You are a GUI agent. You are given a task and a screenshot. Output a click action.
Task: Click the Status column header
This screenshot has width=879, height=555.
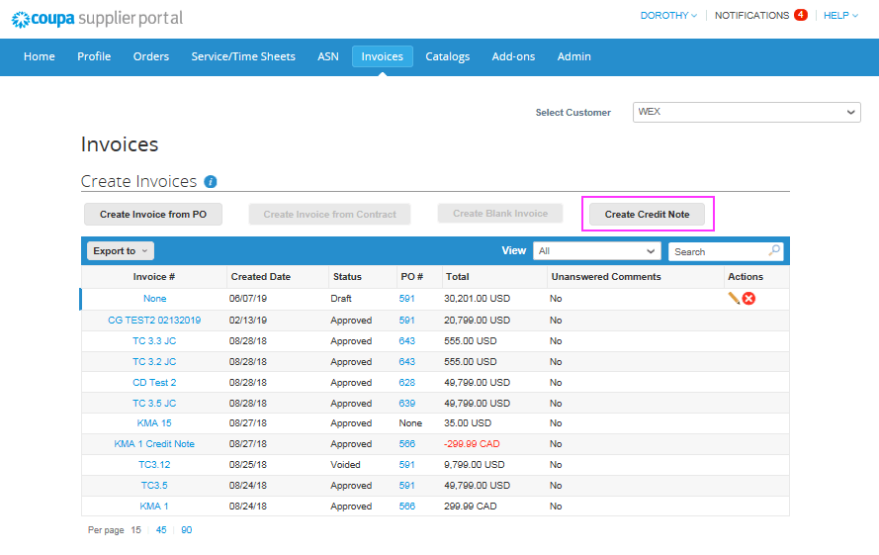click(x=348, y=277)
